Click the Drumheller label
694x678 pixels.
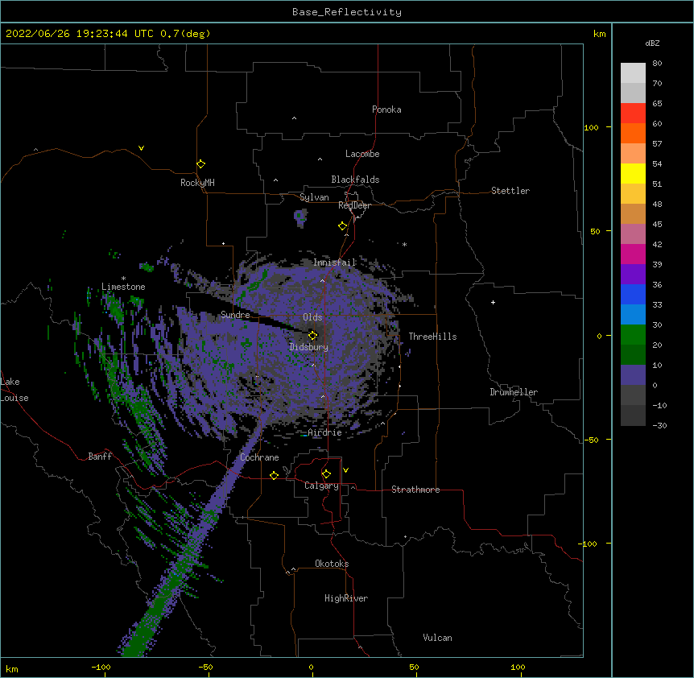click(514, 392)
